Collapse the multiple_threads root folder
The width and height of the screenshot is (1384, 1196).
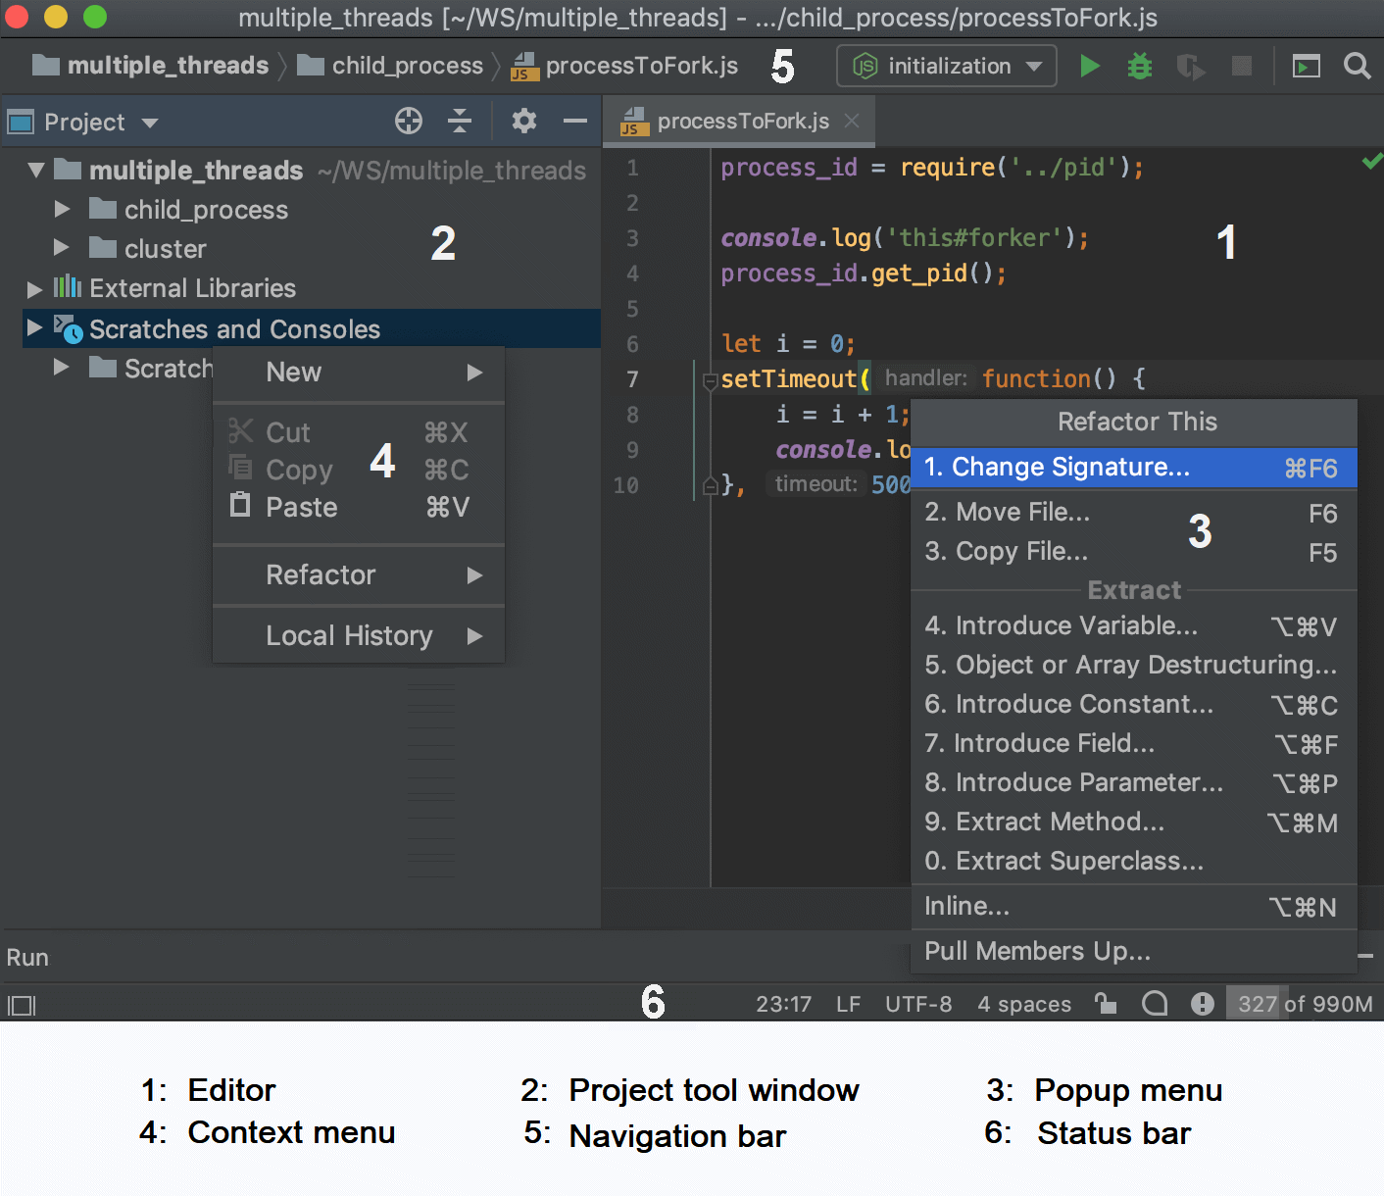[36, 170]
